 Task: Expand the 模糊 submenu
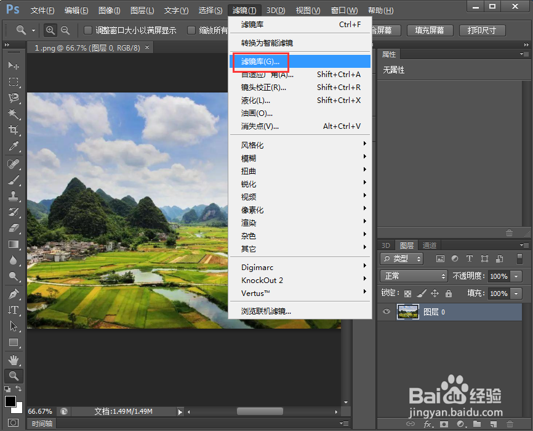click(x=300, y=158)
